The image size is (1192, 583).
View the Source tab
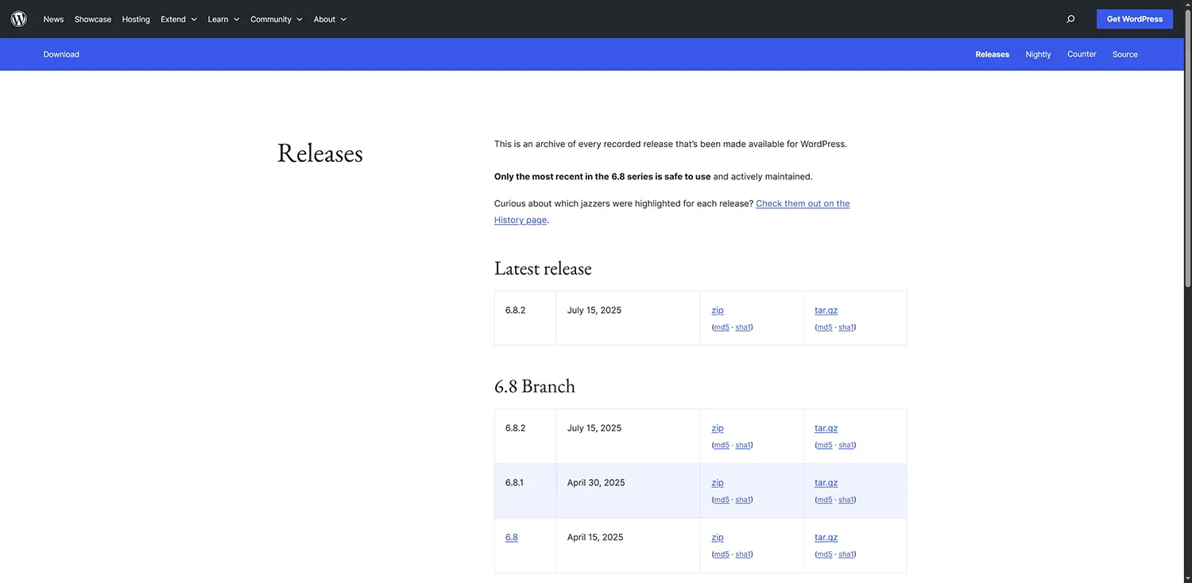coord(1124,54)
